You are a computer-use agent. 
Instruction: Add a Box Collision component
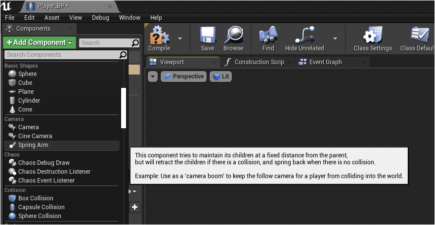pos(62,198)
